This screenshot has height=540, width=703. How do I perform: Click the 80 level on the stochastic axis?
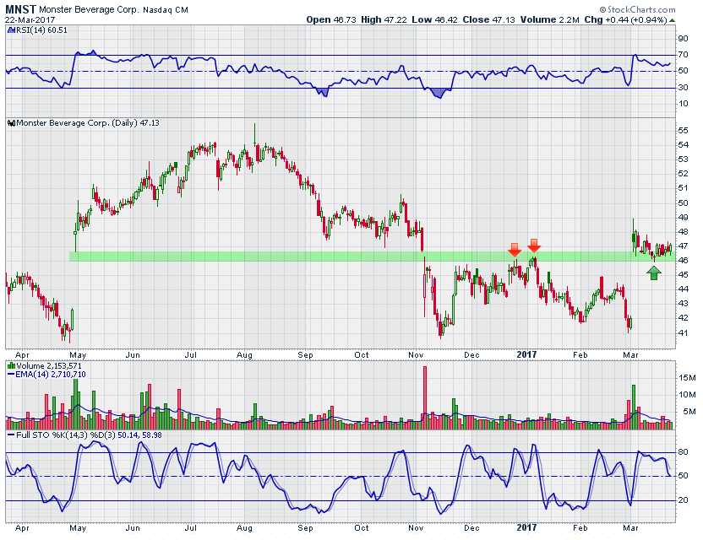[684, 452]
